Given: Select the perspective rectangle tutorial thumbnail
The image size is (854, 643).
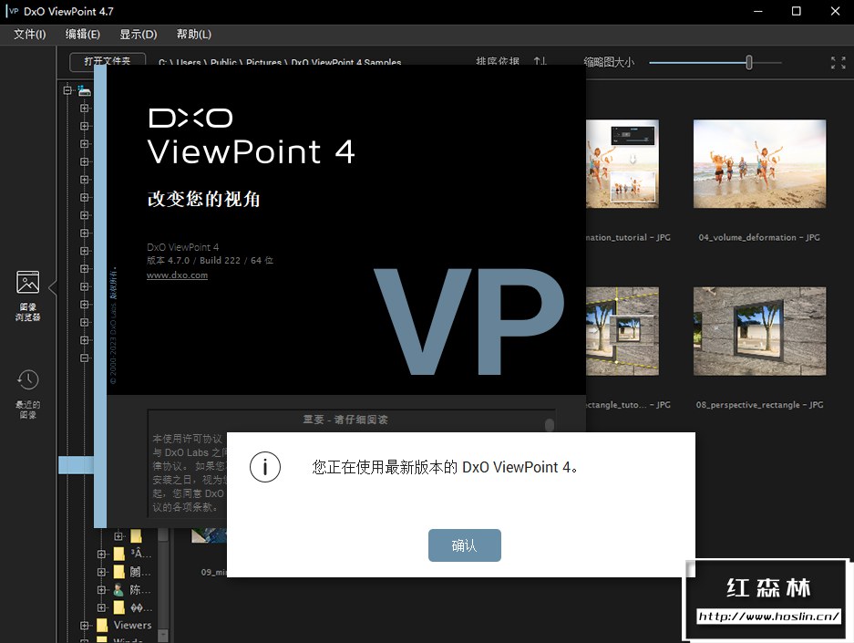Looking at the screenshot, I should click(x=622, y=331).
